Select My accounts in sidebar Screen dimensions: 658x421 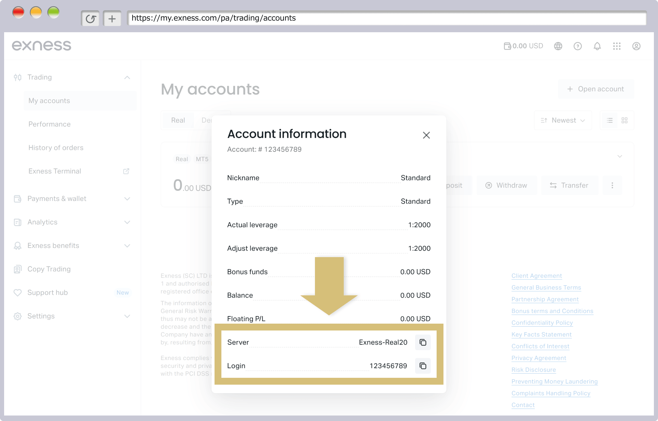[80, 101]
